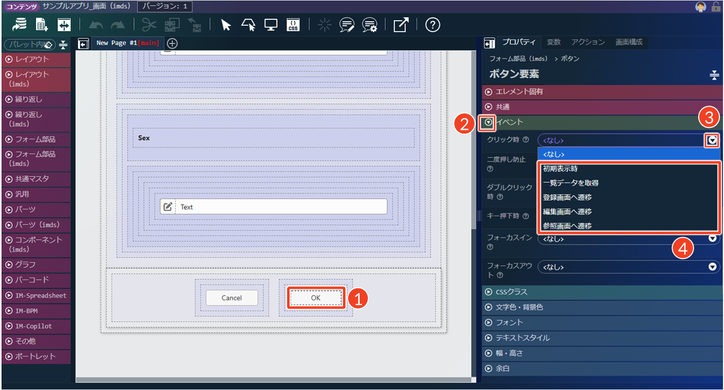This screenshot has height=390, width=724.
Task: Click the comment edit speech bubble icon
Action: (x=347, y=25)
